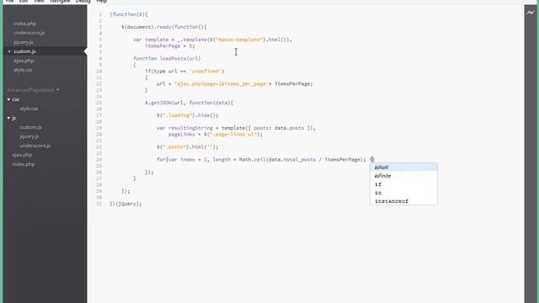Image resolution: width=539 pixels, height=303 pixels.
Task: Collapse the js folder in project tree
Action: [x=8, y=118]
